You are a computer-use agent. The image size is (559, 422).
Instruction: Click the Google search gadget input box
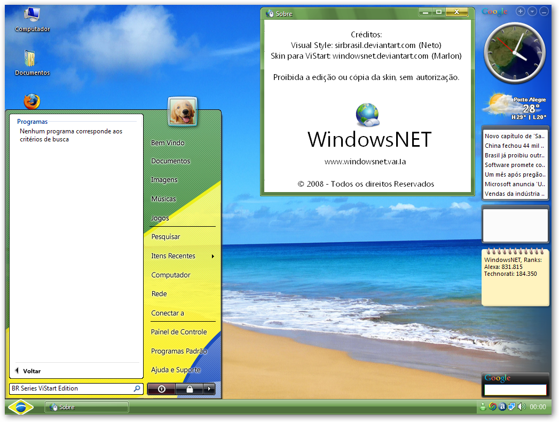click(515, 389)
